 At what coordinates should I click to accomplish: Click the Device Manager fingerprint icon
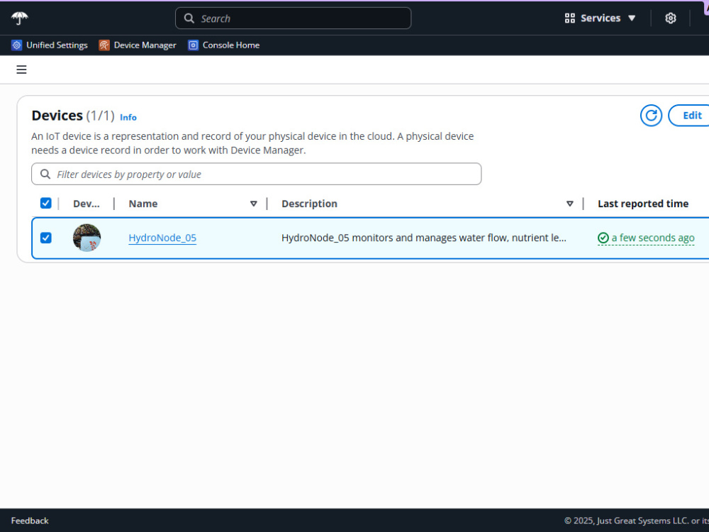click(x=104, y=45)
